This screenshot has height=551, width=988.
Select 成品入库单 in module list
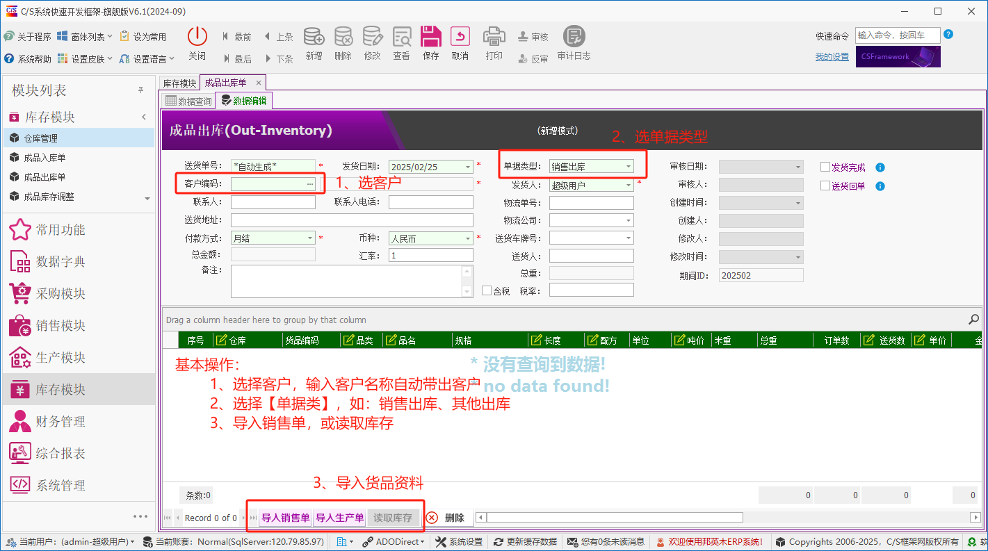click(79, 158)
